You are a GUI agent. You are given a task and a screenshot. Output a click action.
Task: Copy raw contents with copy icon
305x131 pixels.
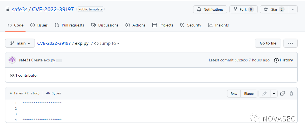click(283, 94)
